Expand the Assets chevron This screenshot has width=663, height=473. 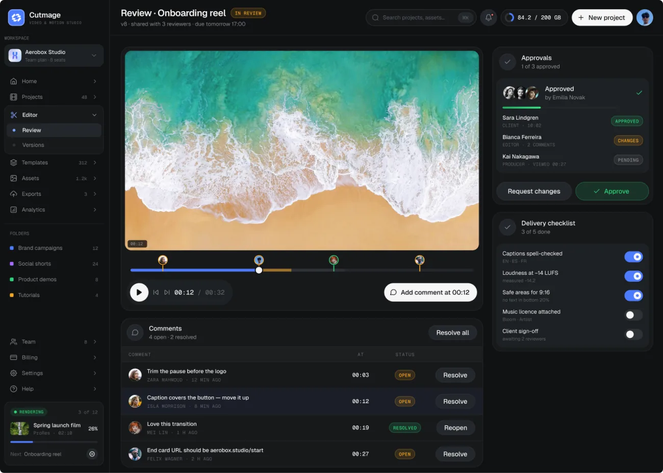pos(95,178)
